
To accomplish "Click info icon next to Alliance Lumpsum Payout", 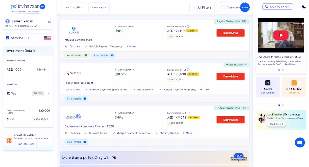I will pyautogui.click(x=188, y=113).
